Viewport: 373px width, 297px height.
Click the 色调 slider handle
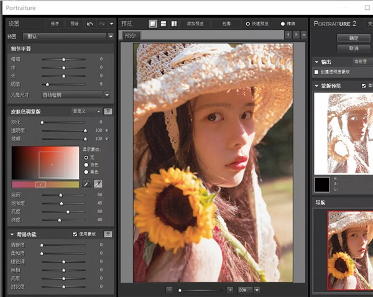[61, 195]
